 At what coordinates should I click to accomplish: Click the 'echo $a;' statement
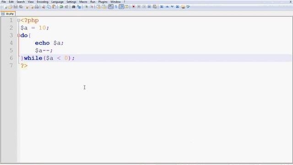(x=49, y=43)
